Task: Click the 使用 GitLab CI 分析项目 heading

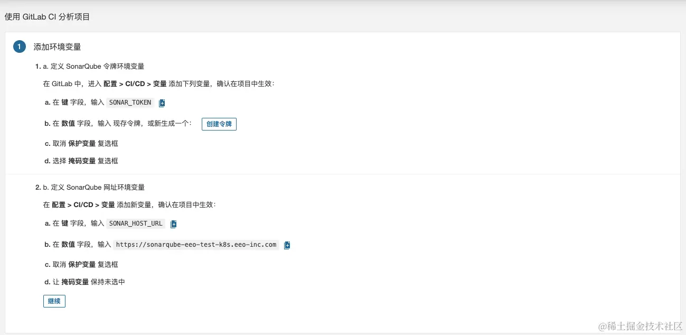Action: tap(47, 17)
